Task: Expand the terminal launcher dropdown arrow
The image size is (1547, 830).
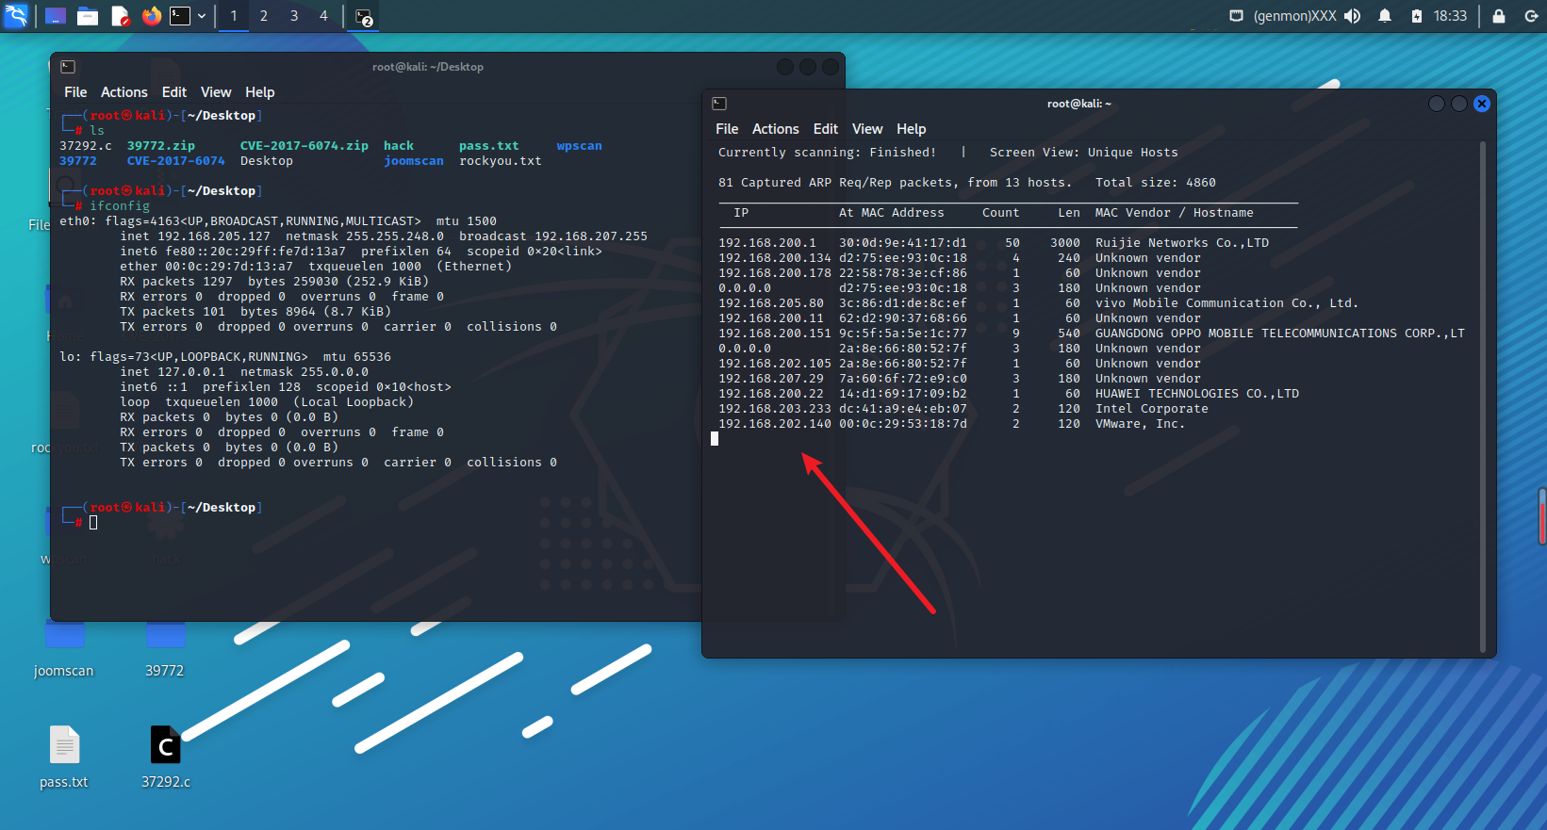Action: tap(202, 16)
